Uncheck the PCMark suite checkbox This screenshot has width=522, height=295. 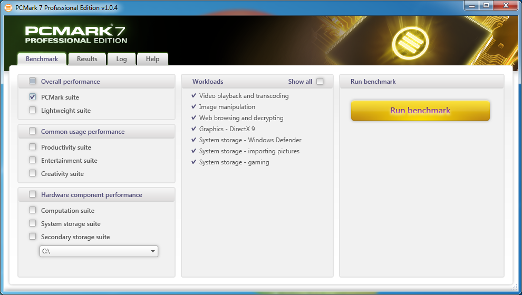coord(32,97)
